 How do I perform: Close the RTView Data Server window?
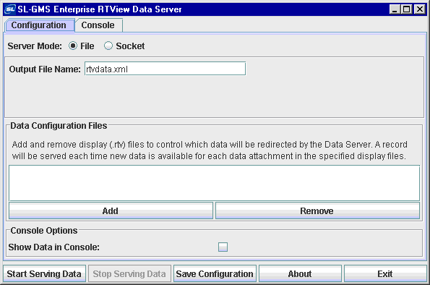420,9
